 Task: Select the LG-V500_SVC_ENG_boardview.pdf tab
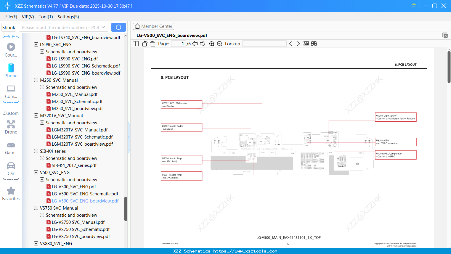click(172, 36)
